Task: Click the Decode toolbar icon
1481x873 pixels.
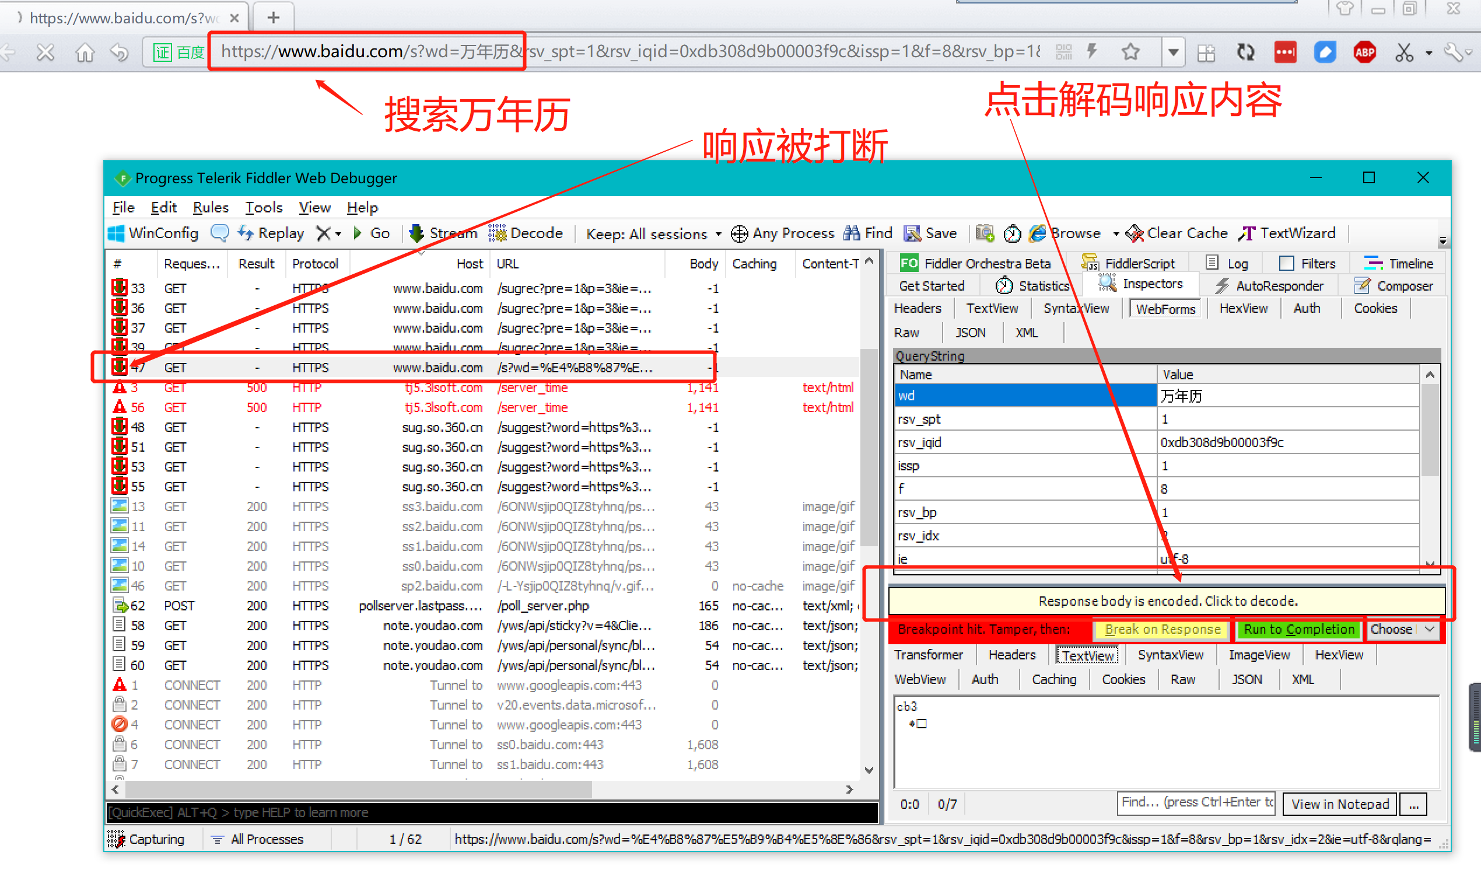Action: coord(498,233)
